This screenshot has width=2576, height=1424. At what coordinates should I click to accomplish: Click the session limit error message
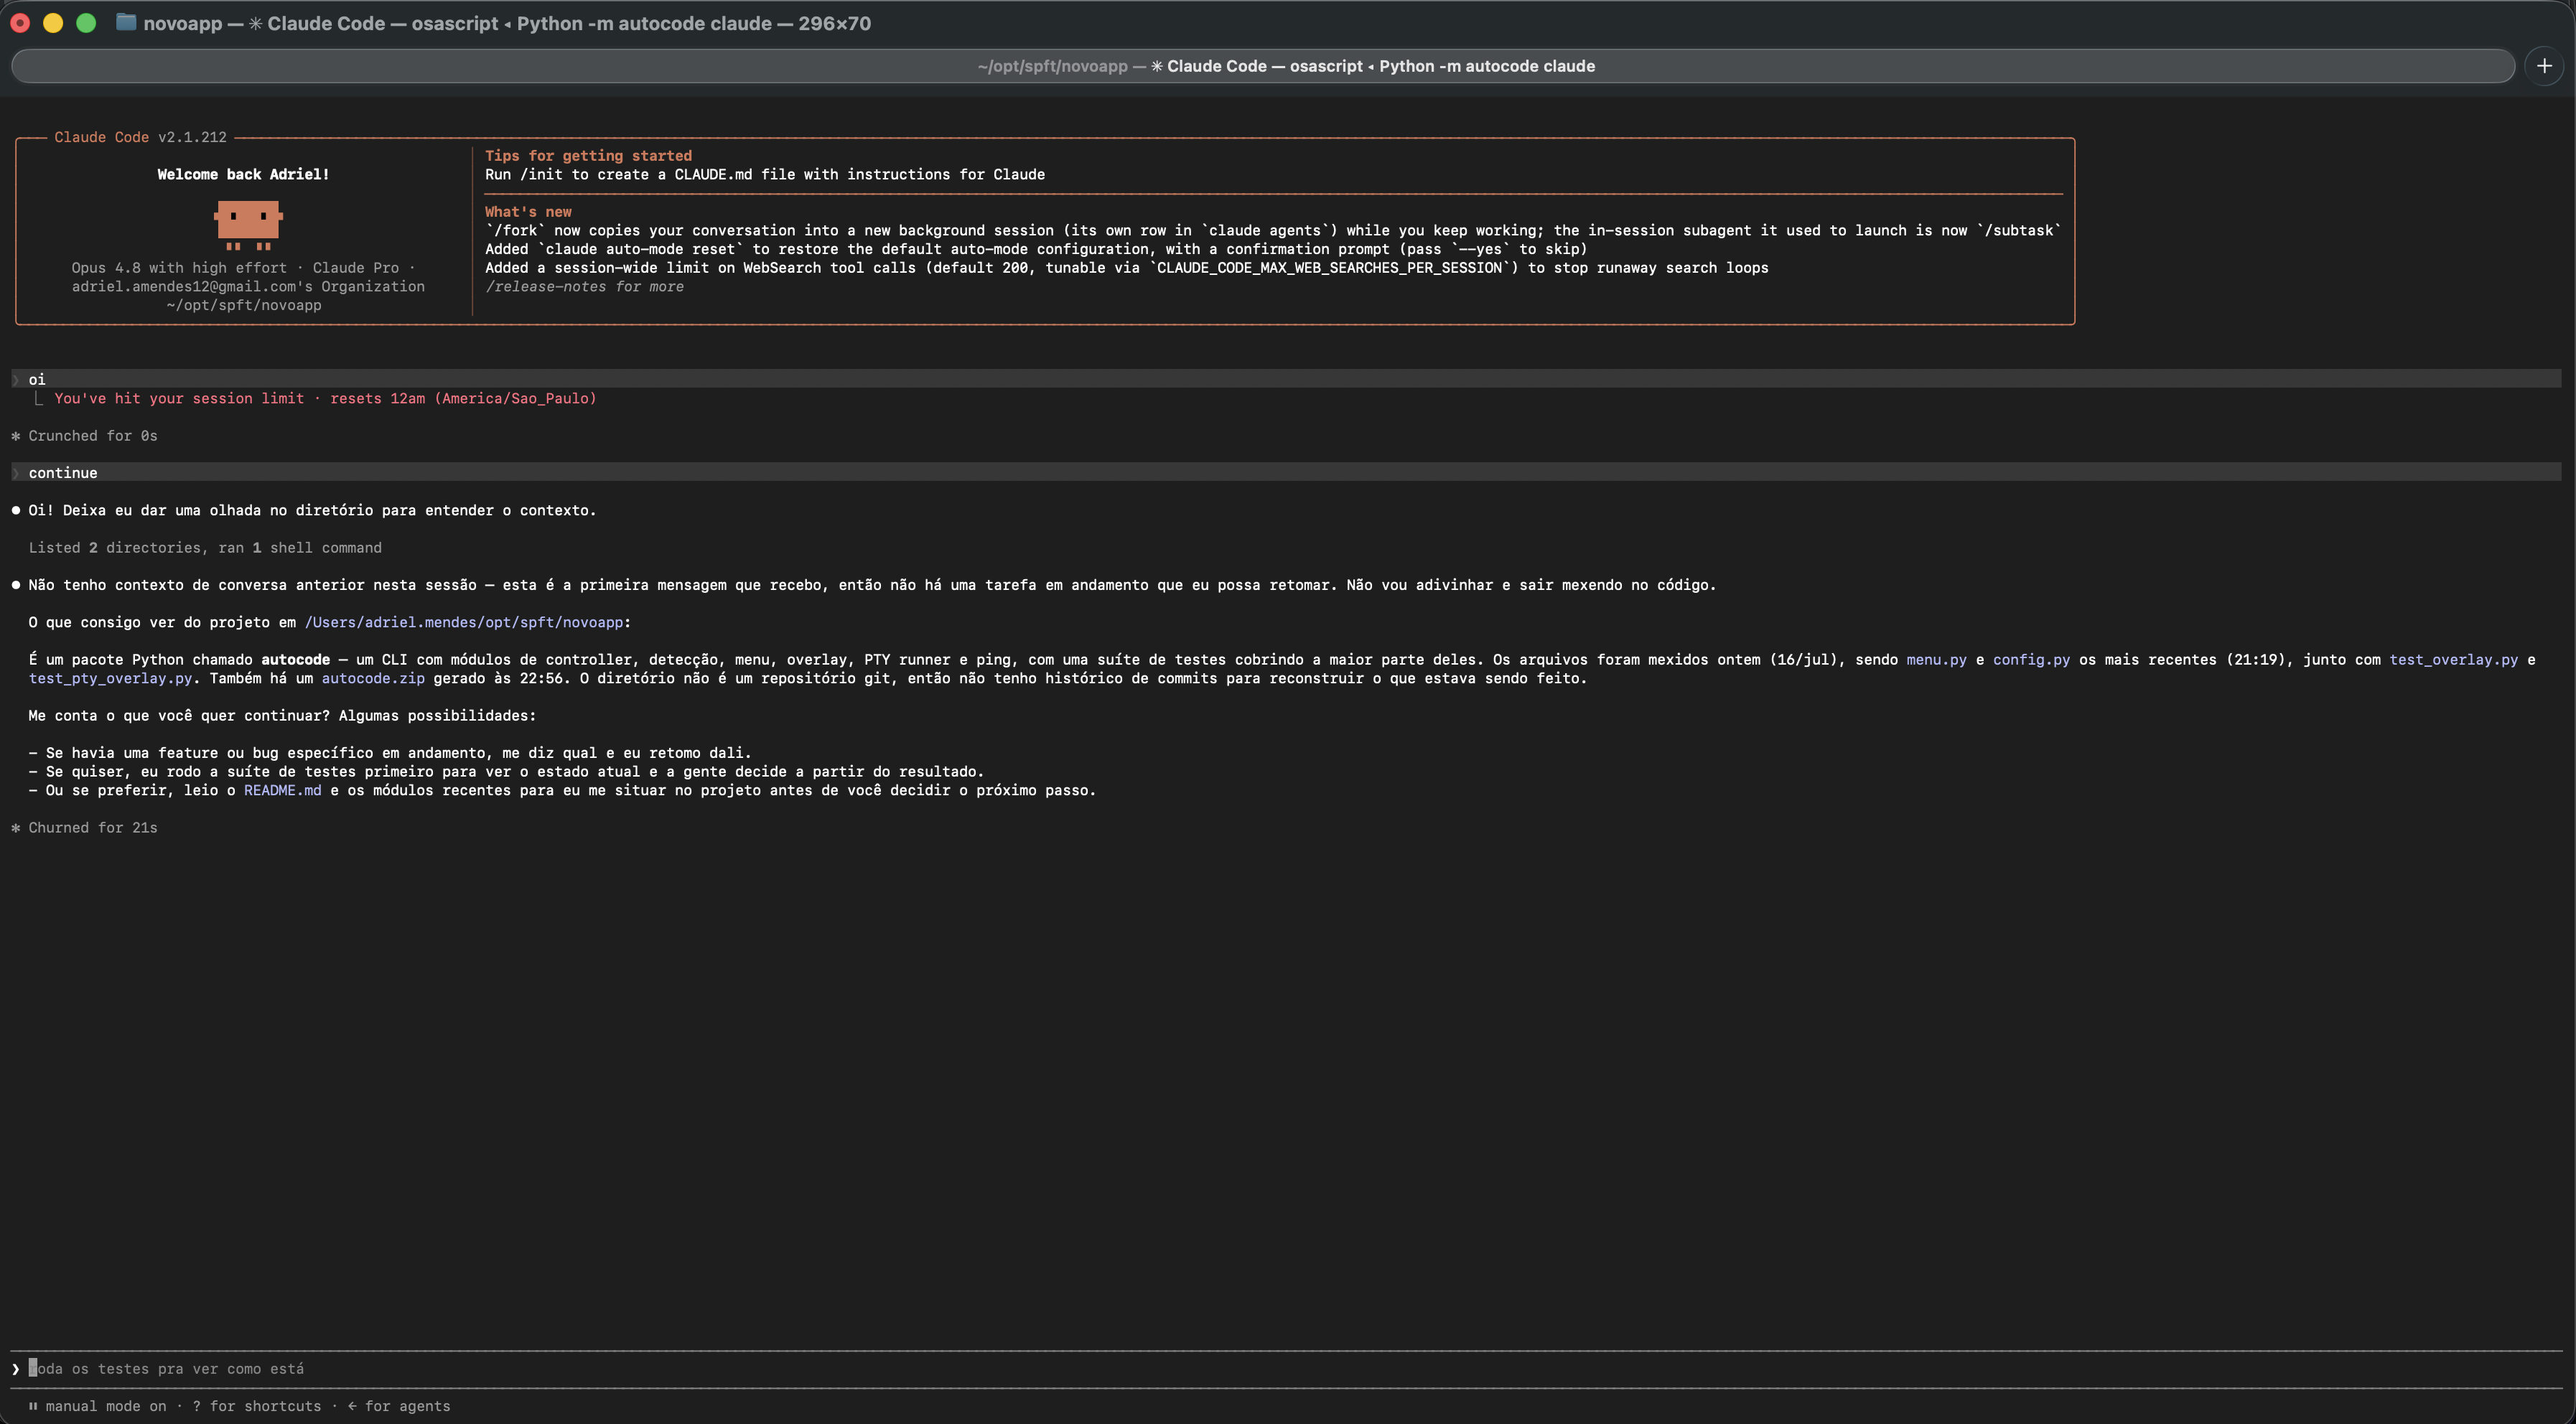[325, 398]
